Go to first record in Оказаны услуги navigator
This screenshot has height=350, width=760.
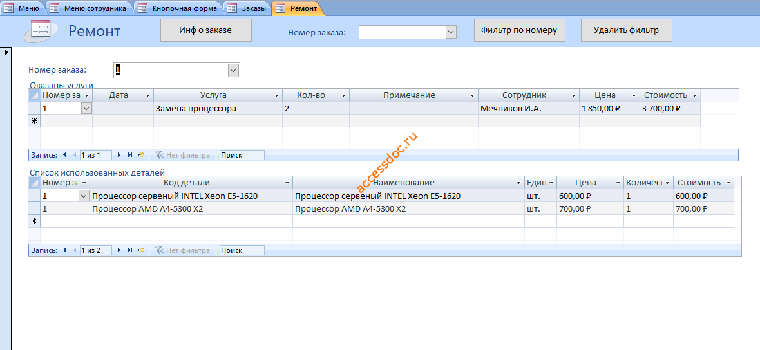pos(64,155)
